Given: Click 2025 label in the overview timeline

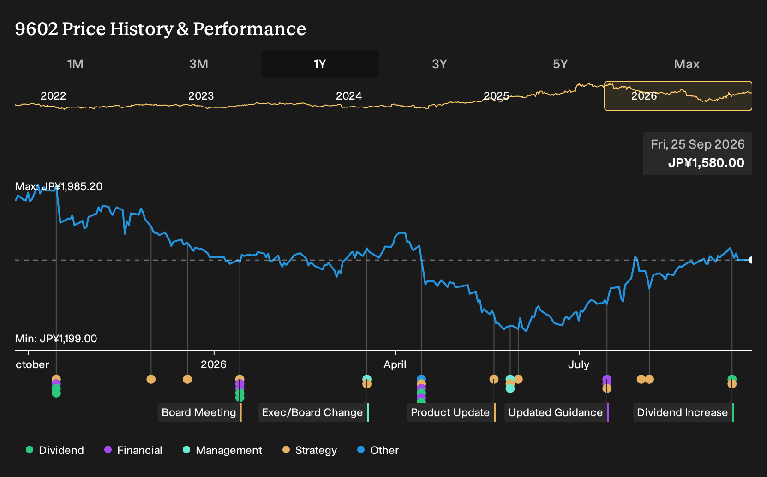Looking at the screenshot, I should 497,96.
